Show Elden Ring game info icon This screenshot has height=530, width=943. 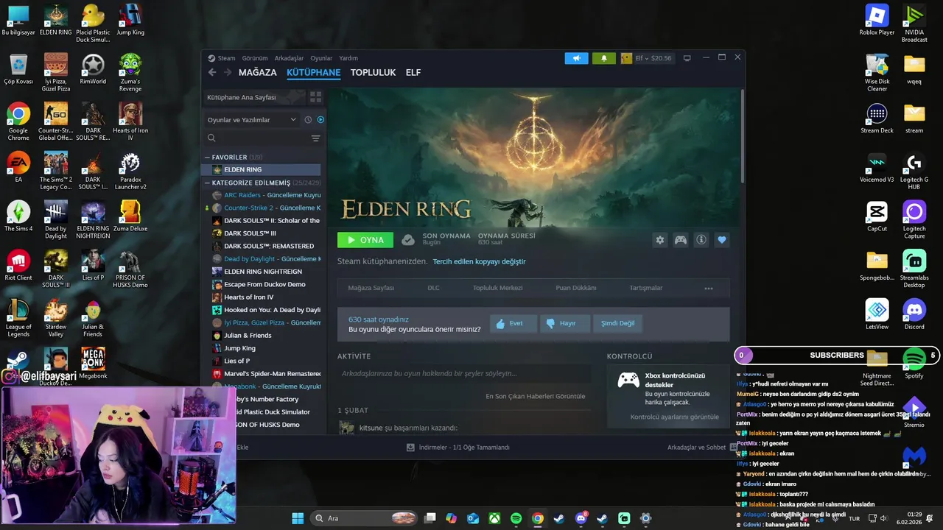coord(701,240)
